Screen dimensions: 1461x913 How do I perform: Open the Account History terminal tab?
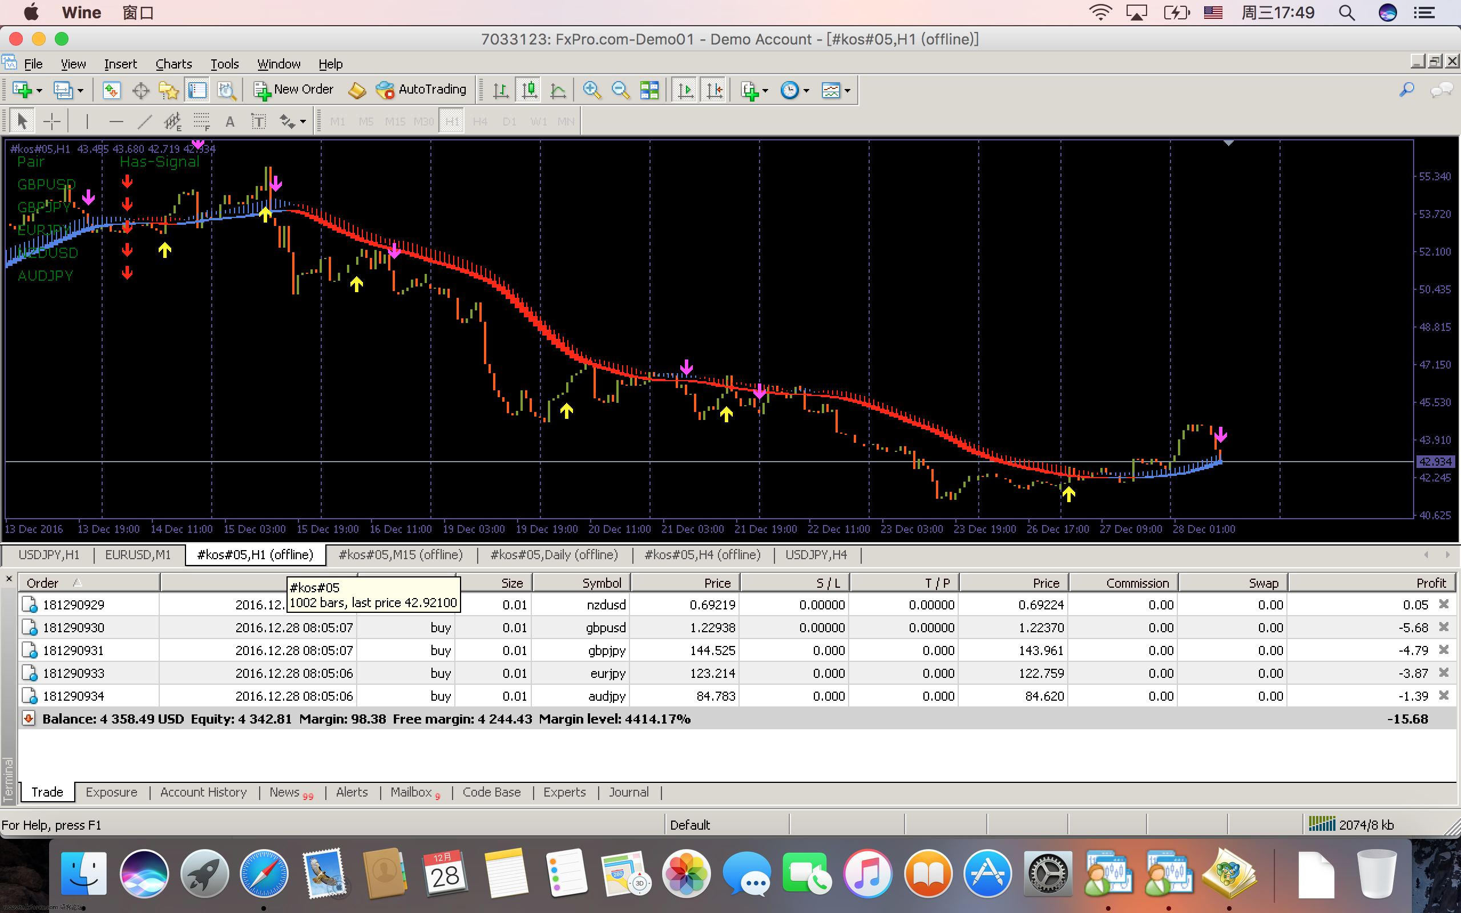point(203,792)
